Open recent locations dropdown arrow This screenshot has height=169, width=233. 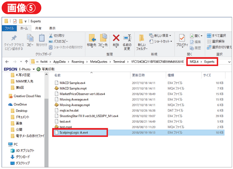[x=21, y=62]
